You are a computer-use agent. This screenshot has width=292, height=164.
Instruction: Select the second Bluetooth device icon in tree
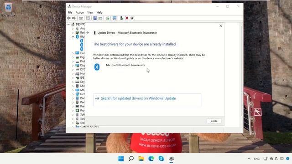[82, 45]
